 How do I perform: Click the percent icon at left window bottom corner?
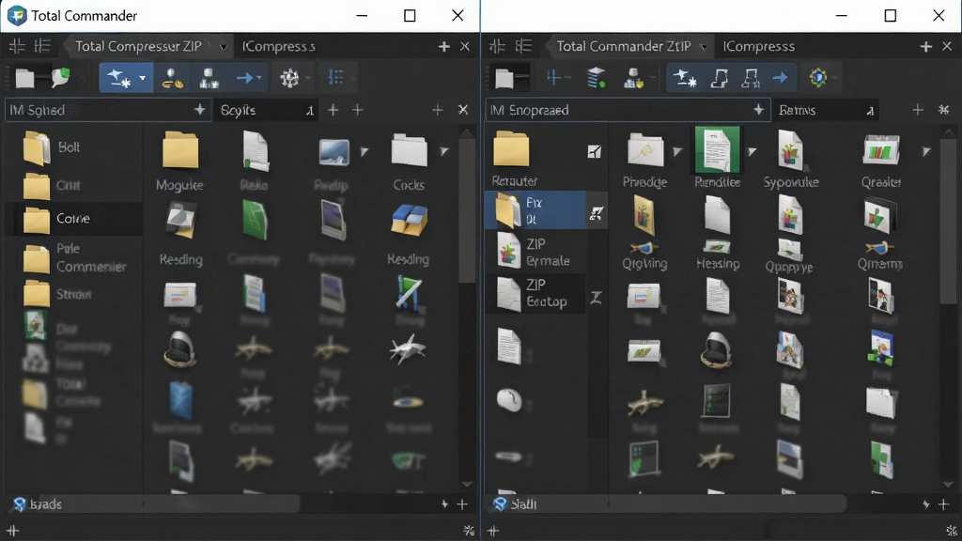click(469, 530)
